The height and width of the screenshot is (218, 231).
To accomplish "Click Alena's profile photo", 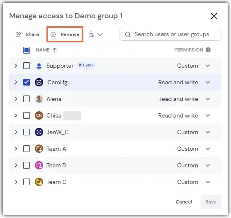I will (x=39, y=99).
